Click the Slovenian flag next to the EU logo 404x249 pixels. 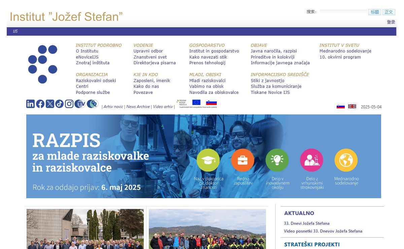[211, 103]
